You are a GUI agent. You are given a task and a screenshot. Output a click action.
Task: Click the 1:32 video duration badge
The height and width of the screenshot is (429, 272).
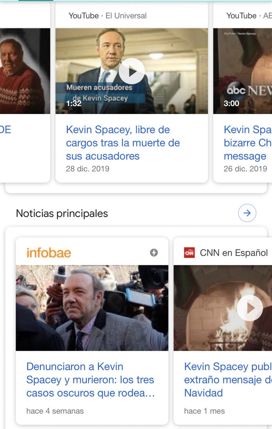pos(74,104)
